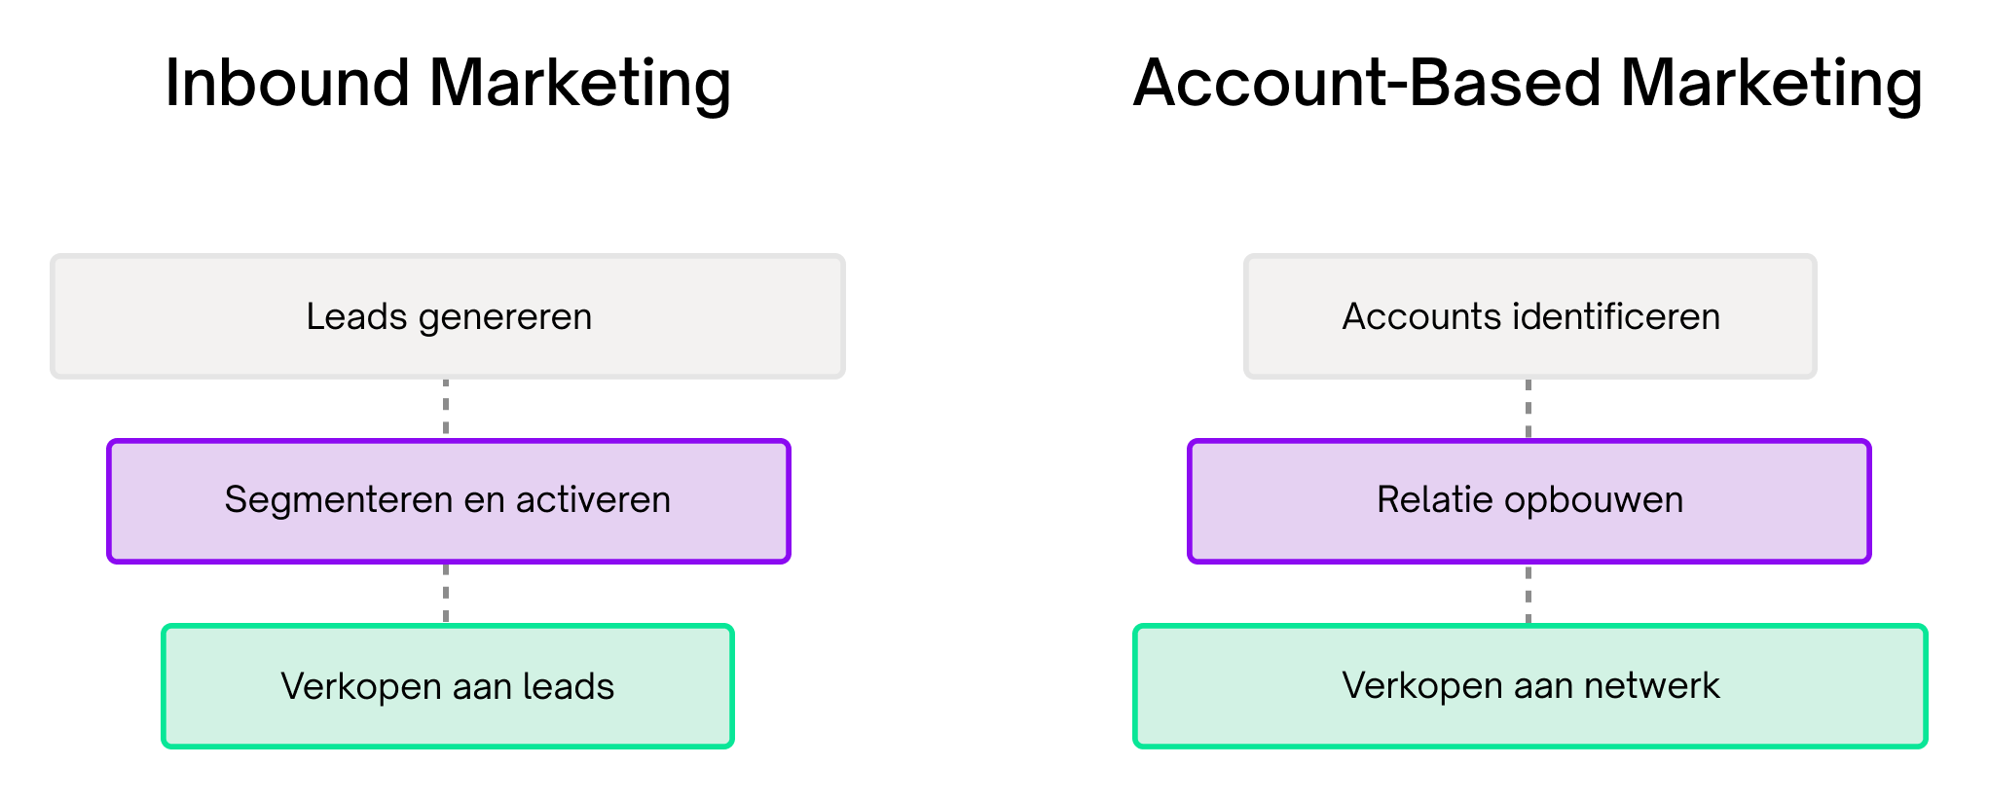The width and height of the screenshot is (1989, 803).
Task: Click the text Relatie opbouwen
Action: coord(1529,500)
